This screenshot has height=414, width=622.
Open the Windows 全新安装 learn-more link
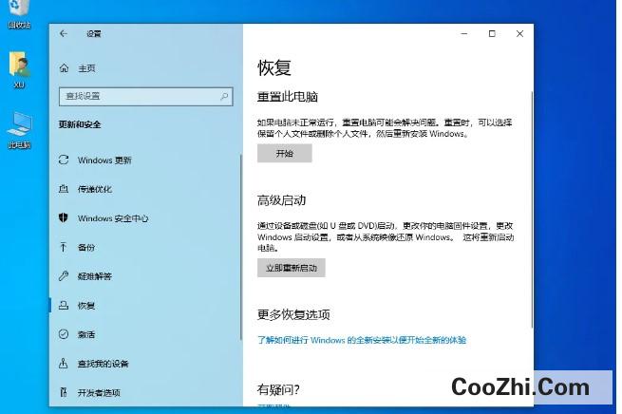pos(362,340)
